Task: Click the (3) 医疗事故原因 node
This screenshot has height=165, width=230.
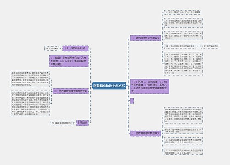Action: click(210, 46)
